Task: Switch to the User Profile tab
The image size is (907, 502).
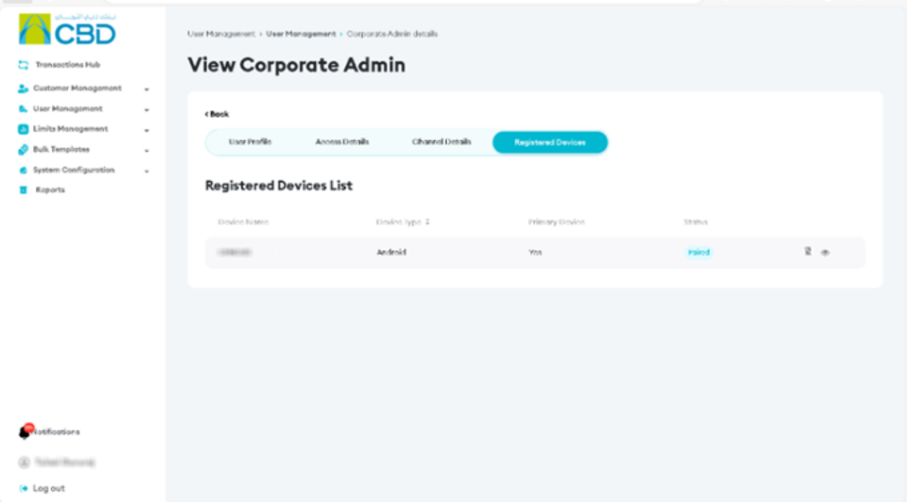Action: pos(250,142)
